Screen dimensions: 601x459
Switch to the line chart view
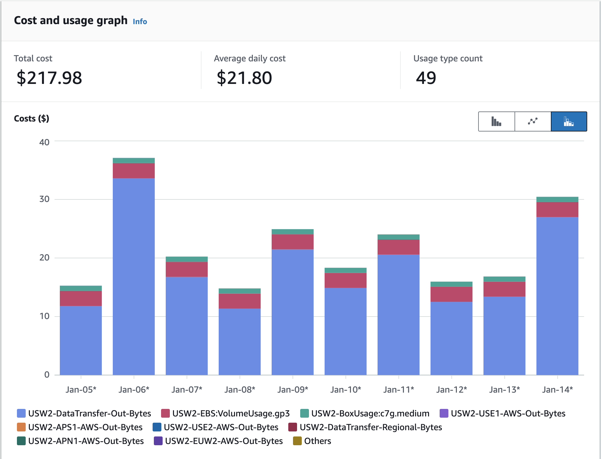pos(533,121)
